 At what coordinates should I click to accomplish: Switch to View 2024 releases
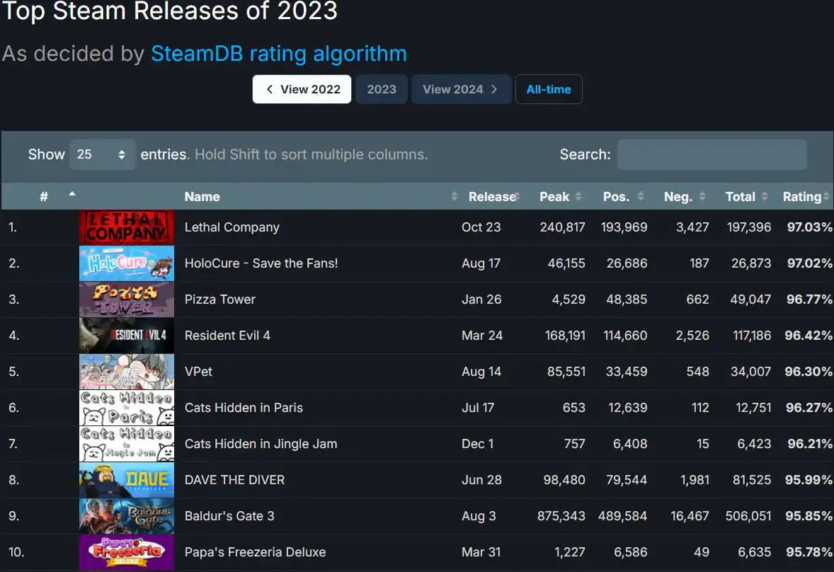coord(461,89)
